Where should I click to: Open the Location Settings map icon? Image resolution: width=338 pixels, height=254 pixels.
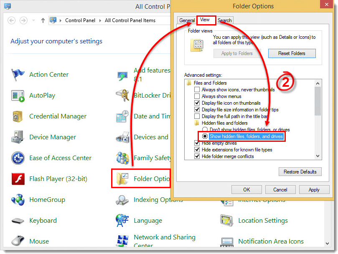226,221
